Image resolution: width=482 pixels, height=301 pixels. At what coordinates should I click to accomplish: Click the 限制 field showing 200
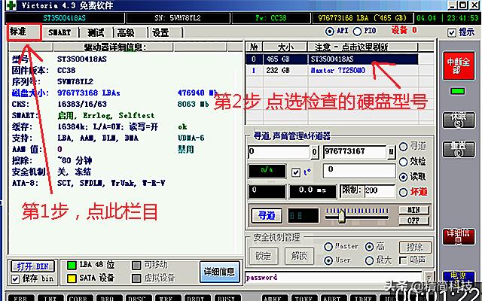(380, 191)
